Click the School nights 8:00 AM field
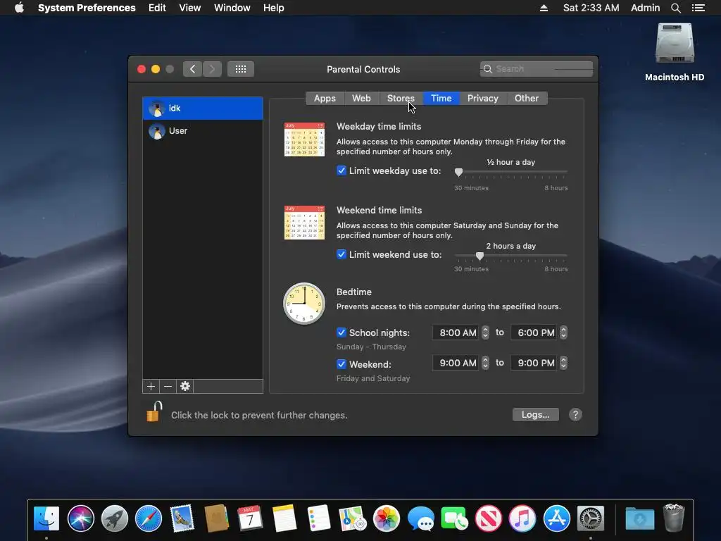The height and width of the screenshot is (541, 721). 456,332
